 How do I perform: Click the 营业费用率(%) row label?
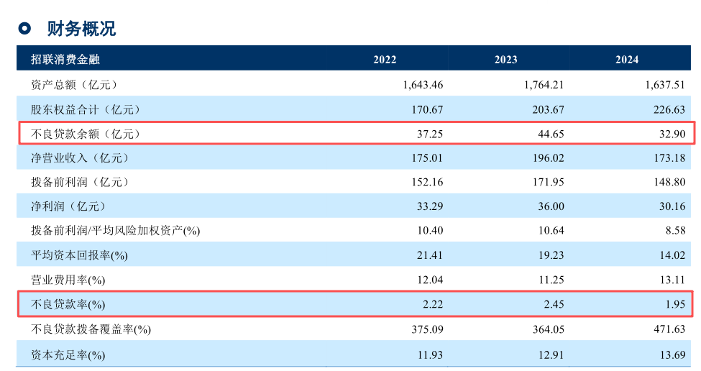click(x=68, y=280)
